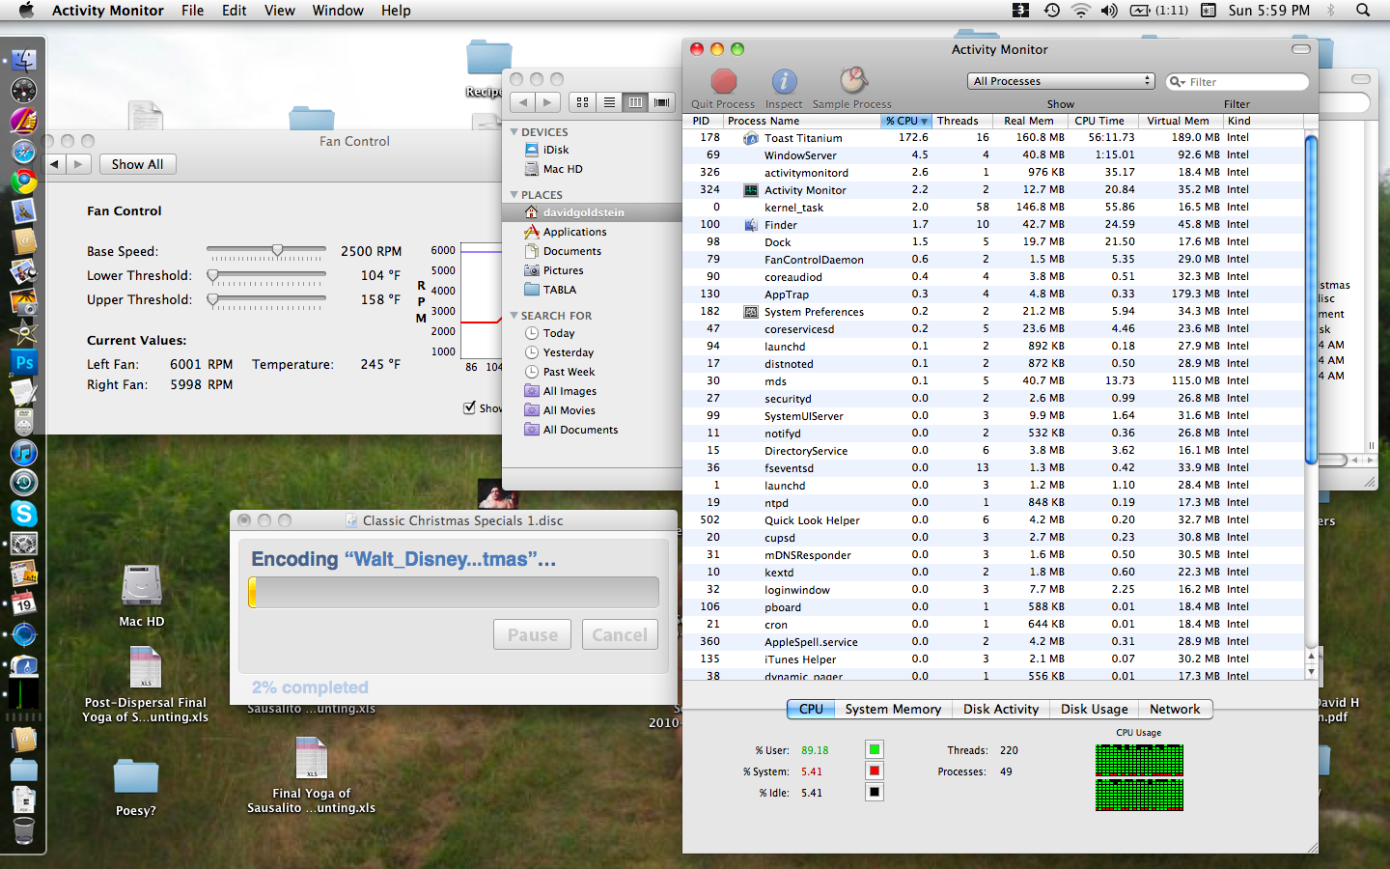This screenshot has height=869, width=1390.
Task: Open the All Processes dropdown
Action: (1061, 81)
